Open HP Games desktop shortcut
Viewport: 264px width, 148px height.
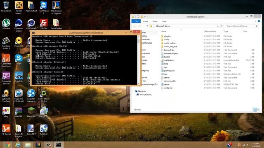[6, 129]
